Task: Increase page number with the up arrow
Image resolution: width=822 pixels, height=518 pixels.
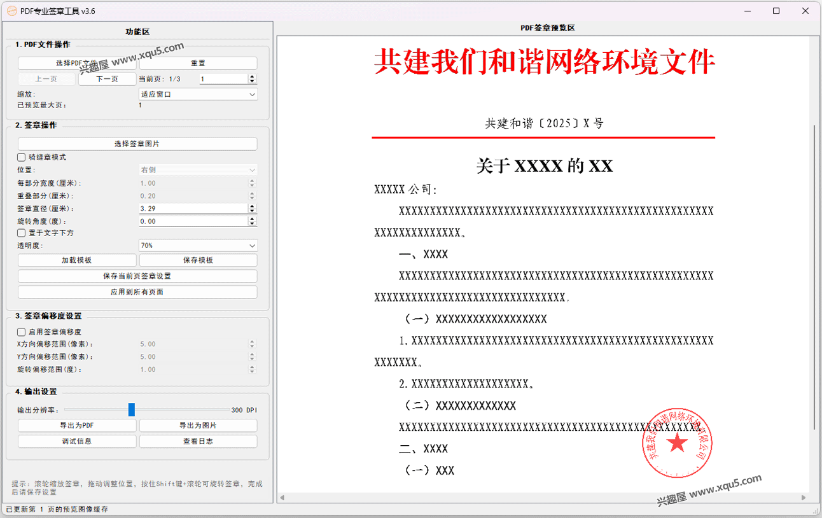Action: tap(253, 76)
